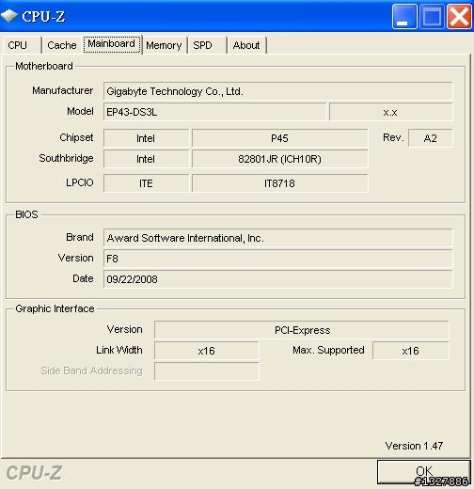This screenshot has height=489, width=474.
Task: Select the Model field EP43-DS3L
Action: [x=214, y=112]
